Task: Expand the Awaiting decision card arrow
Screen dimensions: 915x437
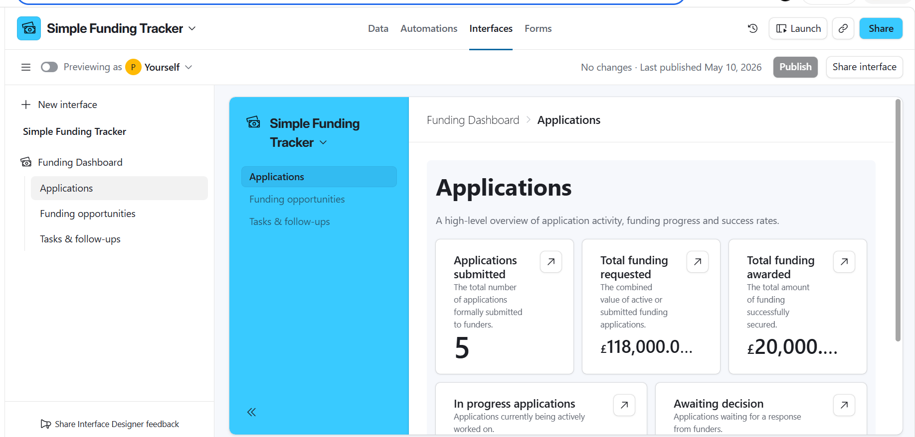Action: pos(844,405)
